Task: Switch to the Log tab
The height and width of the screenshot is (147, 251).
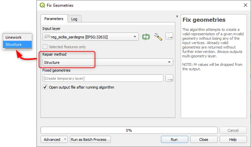Action: pyautogui.click(x=74, y=19)
